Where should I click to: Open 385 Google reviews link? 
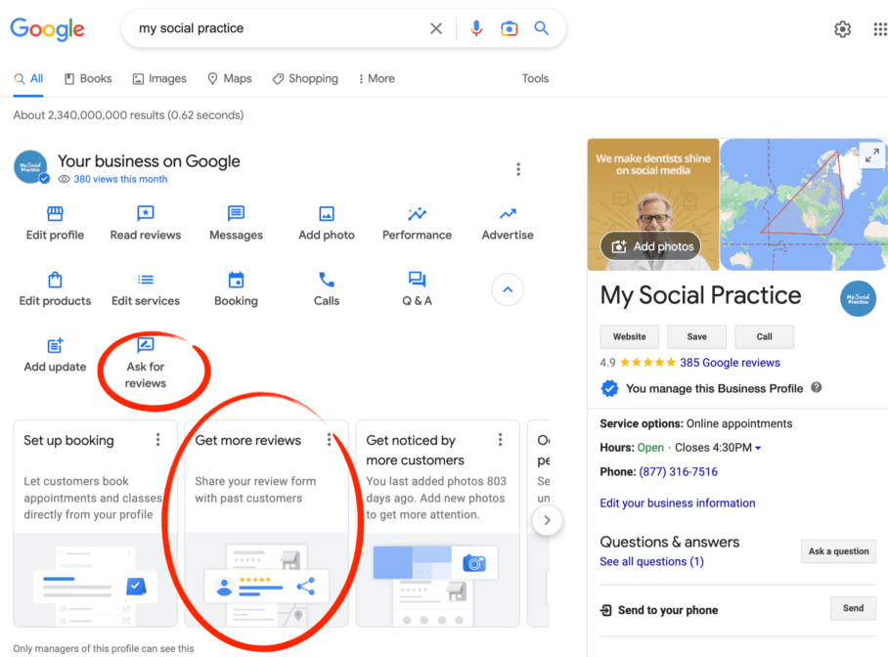tap(730, 363)
